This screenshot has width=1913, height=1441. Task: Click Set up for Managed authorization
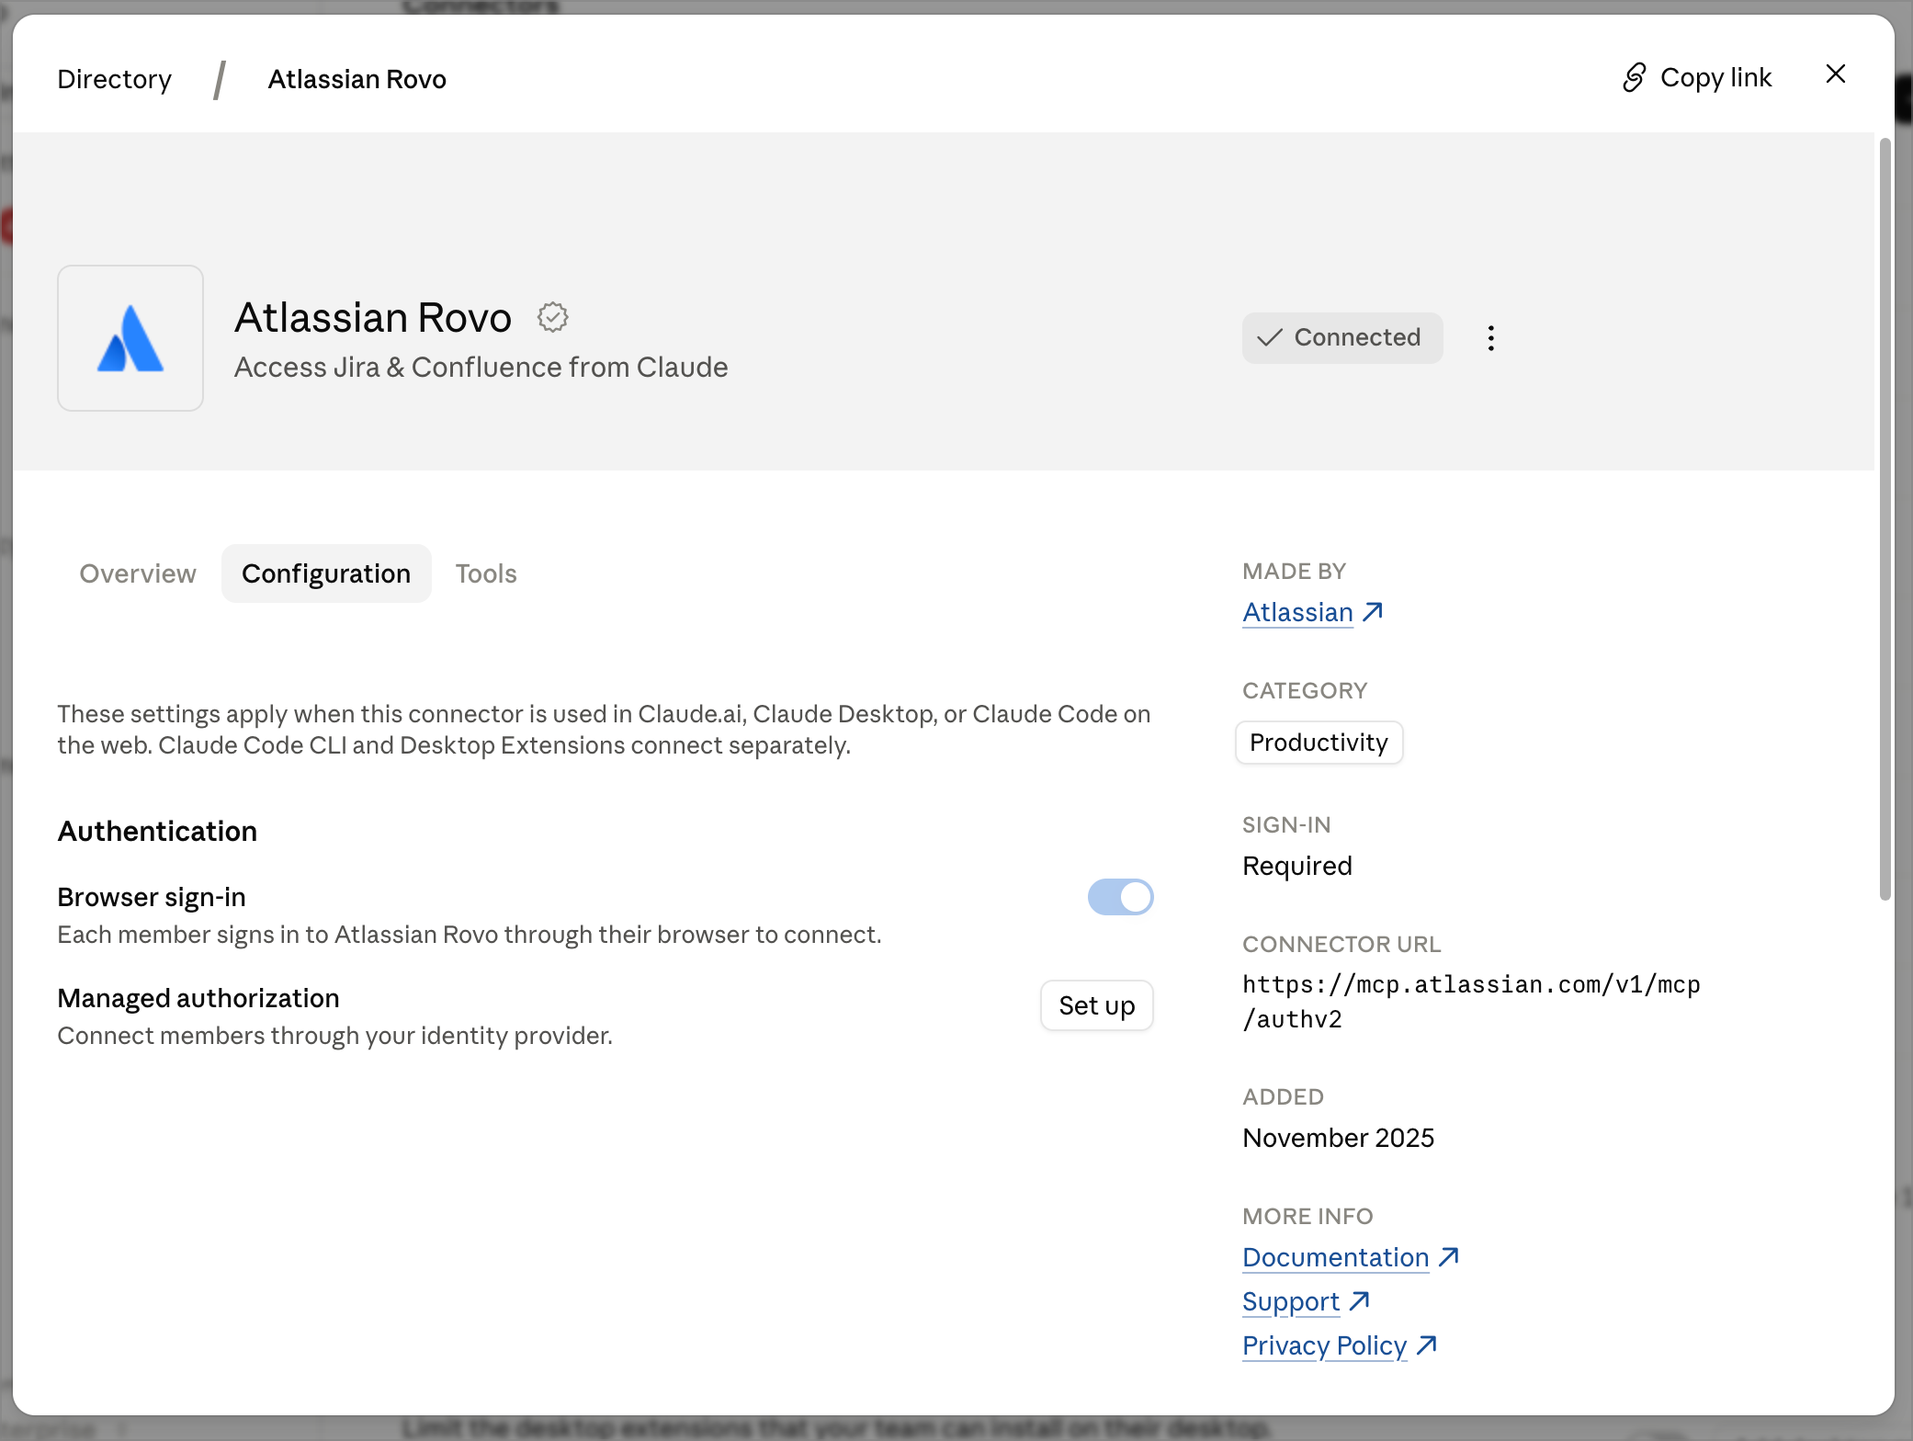[1096, 1005]
